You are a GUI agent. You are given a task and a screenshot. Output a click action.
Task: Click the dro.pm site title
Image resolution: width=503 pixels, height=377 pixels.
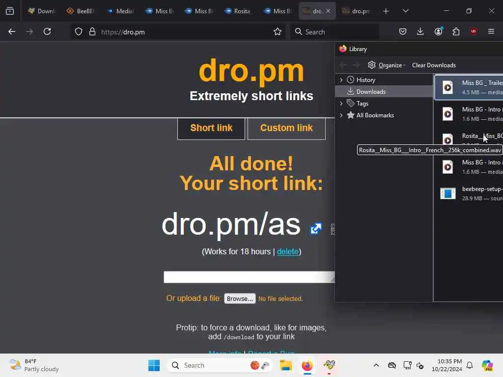[251, 71]
